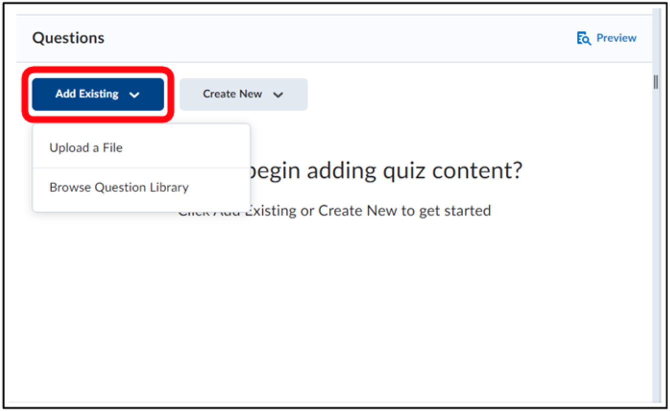Click the 'get started' words in hint text
This screenshot has width=670, height=411.
pos(455,210)
